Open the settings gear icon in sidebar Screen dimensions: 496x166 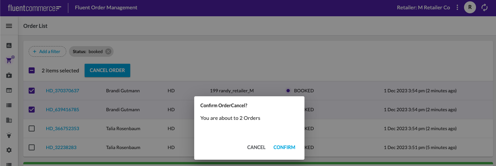9,150
